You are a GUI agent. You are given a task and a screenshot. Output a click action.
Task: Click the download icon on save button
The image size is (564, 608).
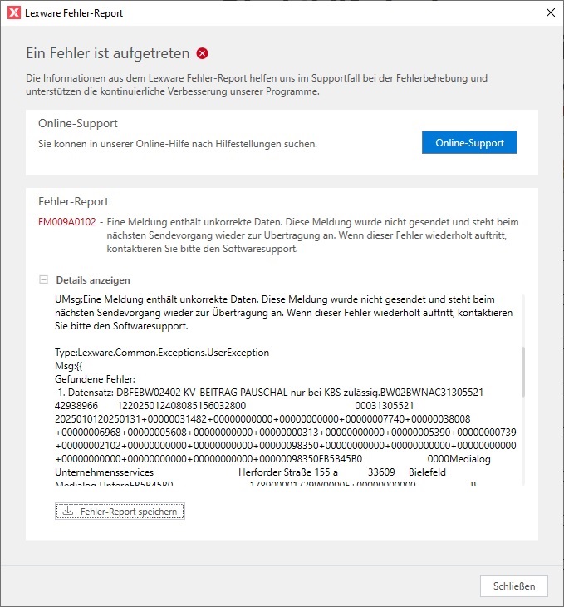coord(68,511)
